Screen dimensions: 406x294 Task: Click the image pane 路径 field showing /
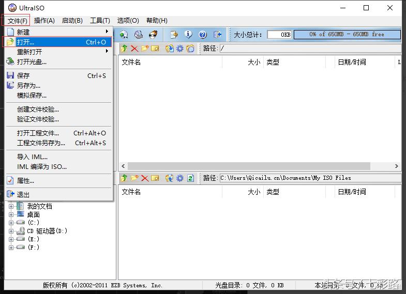pyautogui.click(x=311, y=49)
